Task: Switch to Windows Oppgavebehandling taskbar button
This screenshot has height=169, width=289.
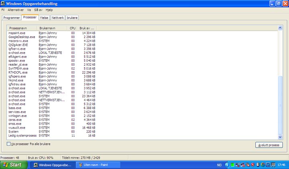Action: pos(53,165)
